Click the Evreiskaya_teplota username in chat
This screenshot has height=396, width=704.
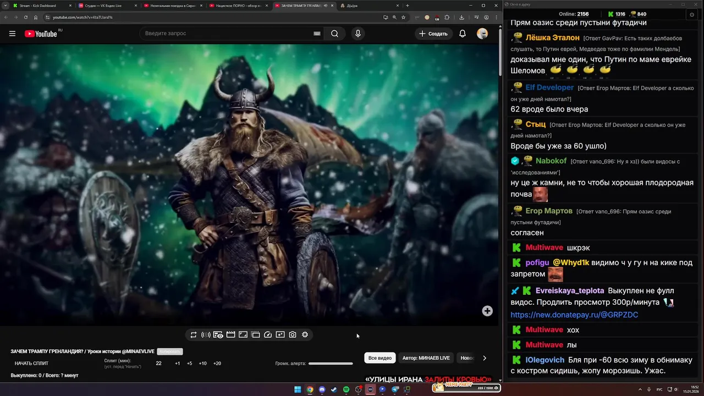tap(570, 290)
